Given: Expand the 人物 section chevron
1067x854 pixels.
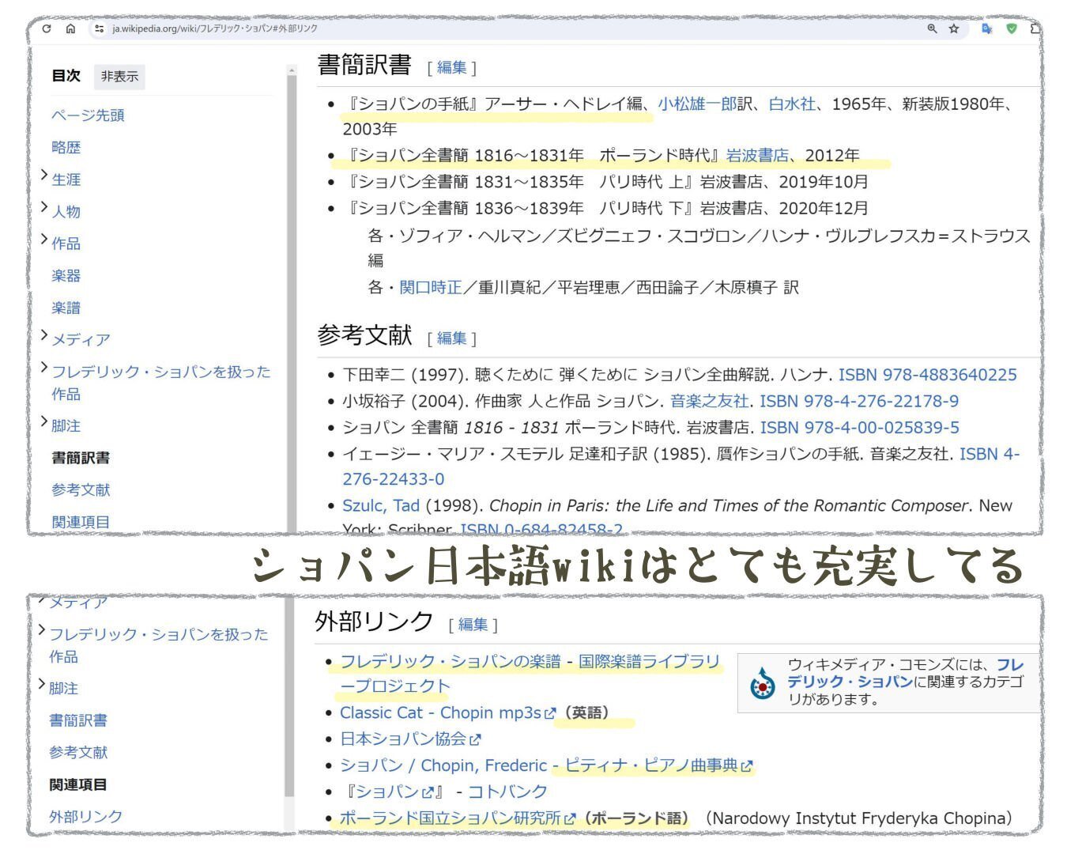Looking at the screenshot, I should pyautogui.click(x=44, y=208).
